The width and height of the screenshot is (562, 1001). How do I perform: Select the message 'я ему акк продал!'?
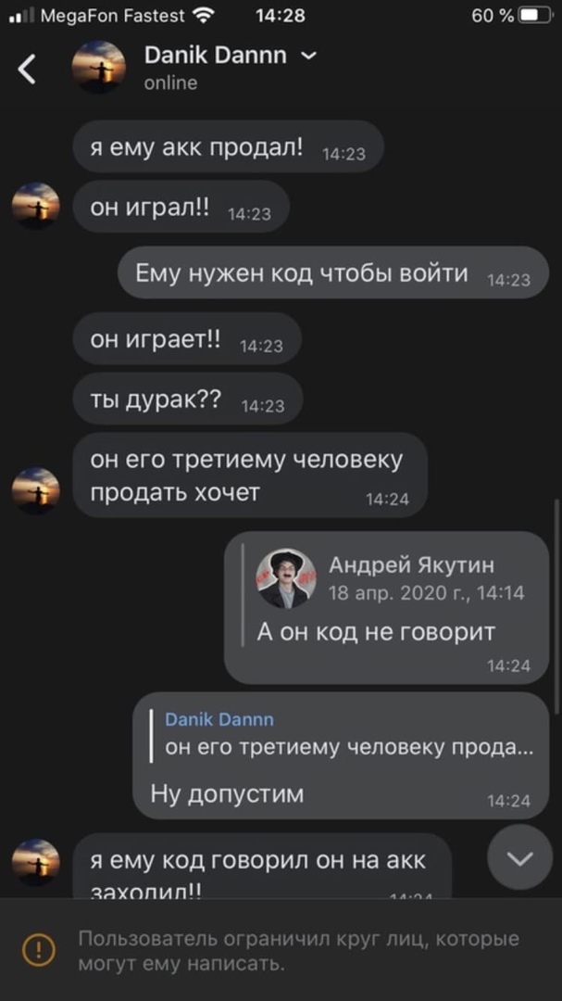coord(229,146)
